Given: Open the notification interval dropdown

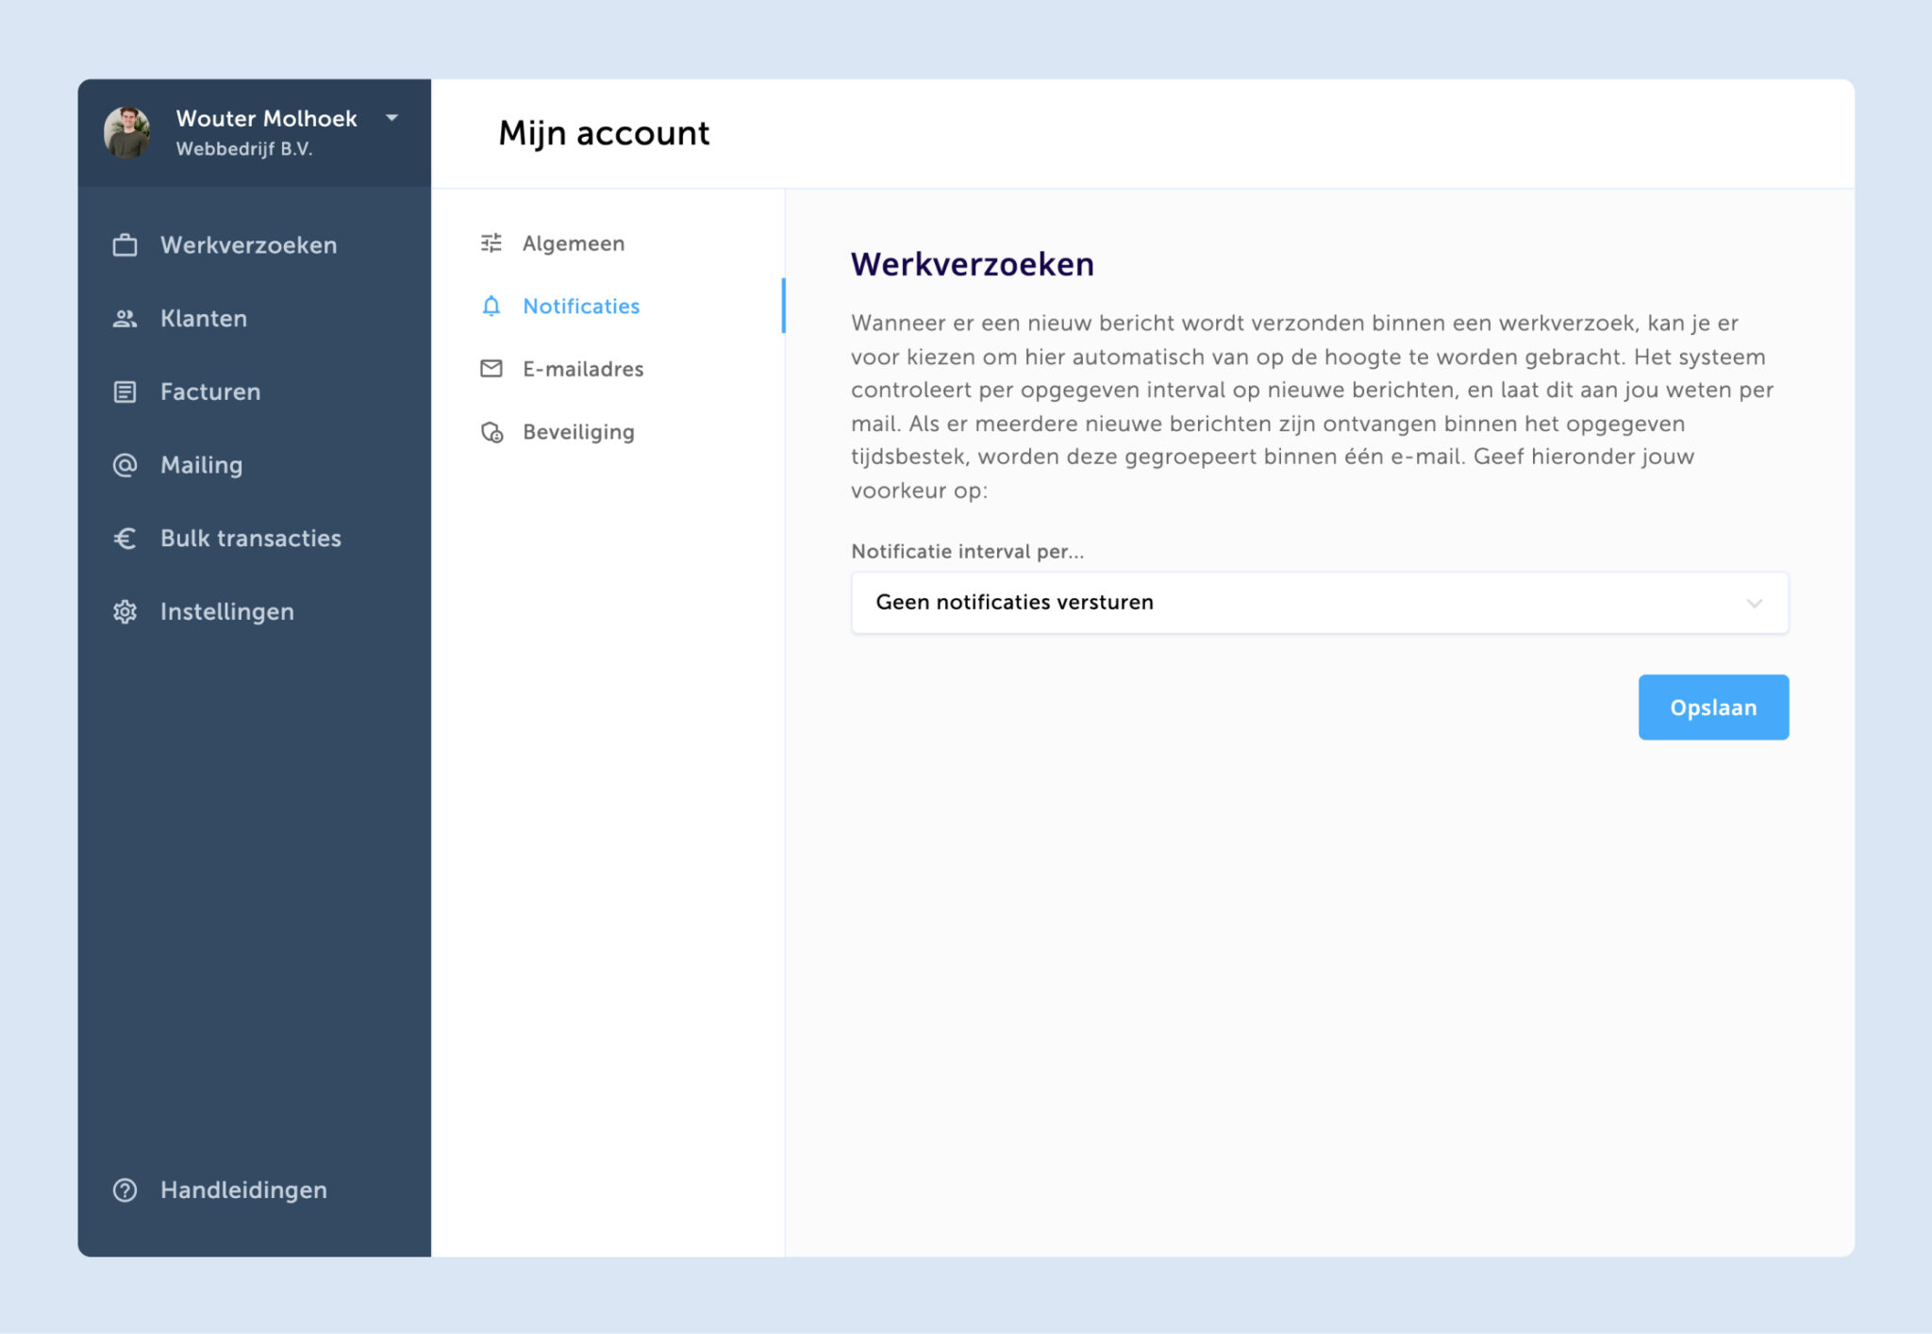Looking at the screenshot, I should click(x=1319, y=602).
